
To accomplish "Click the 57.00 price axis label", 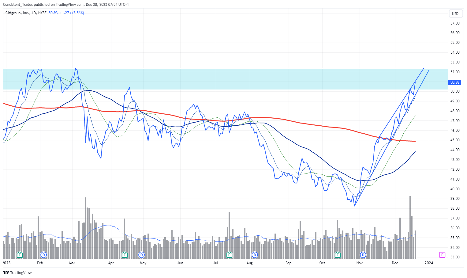I will pos(455,23).
